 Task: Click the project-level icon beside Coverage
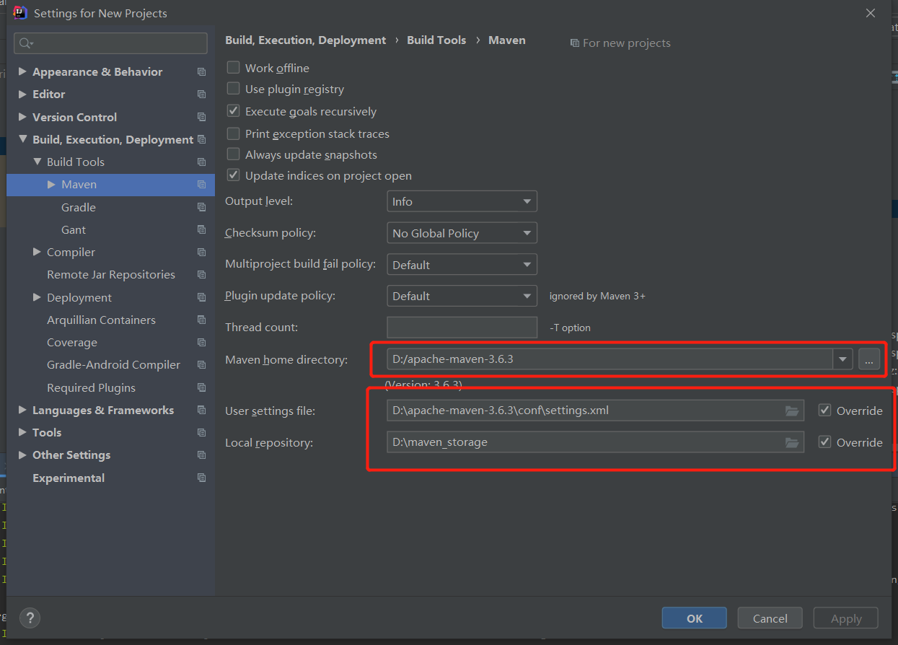pyautogui.click(x=201, y=343)
